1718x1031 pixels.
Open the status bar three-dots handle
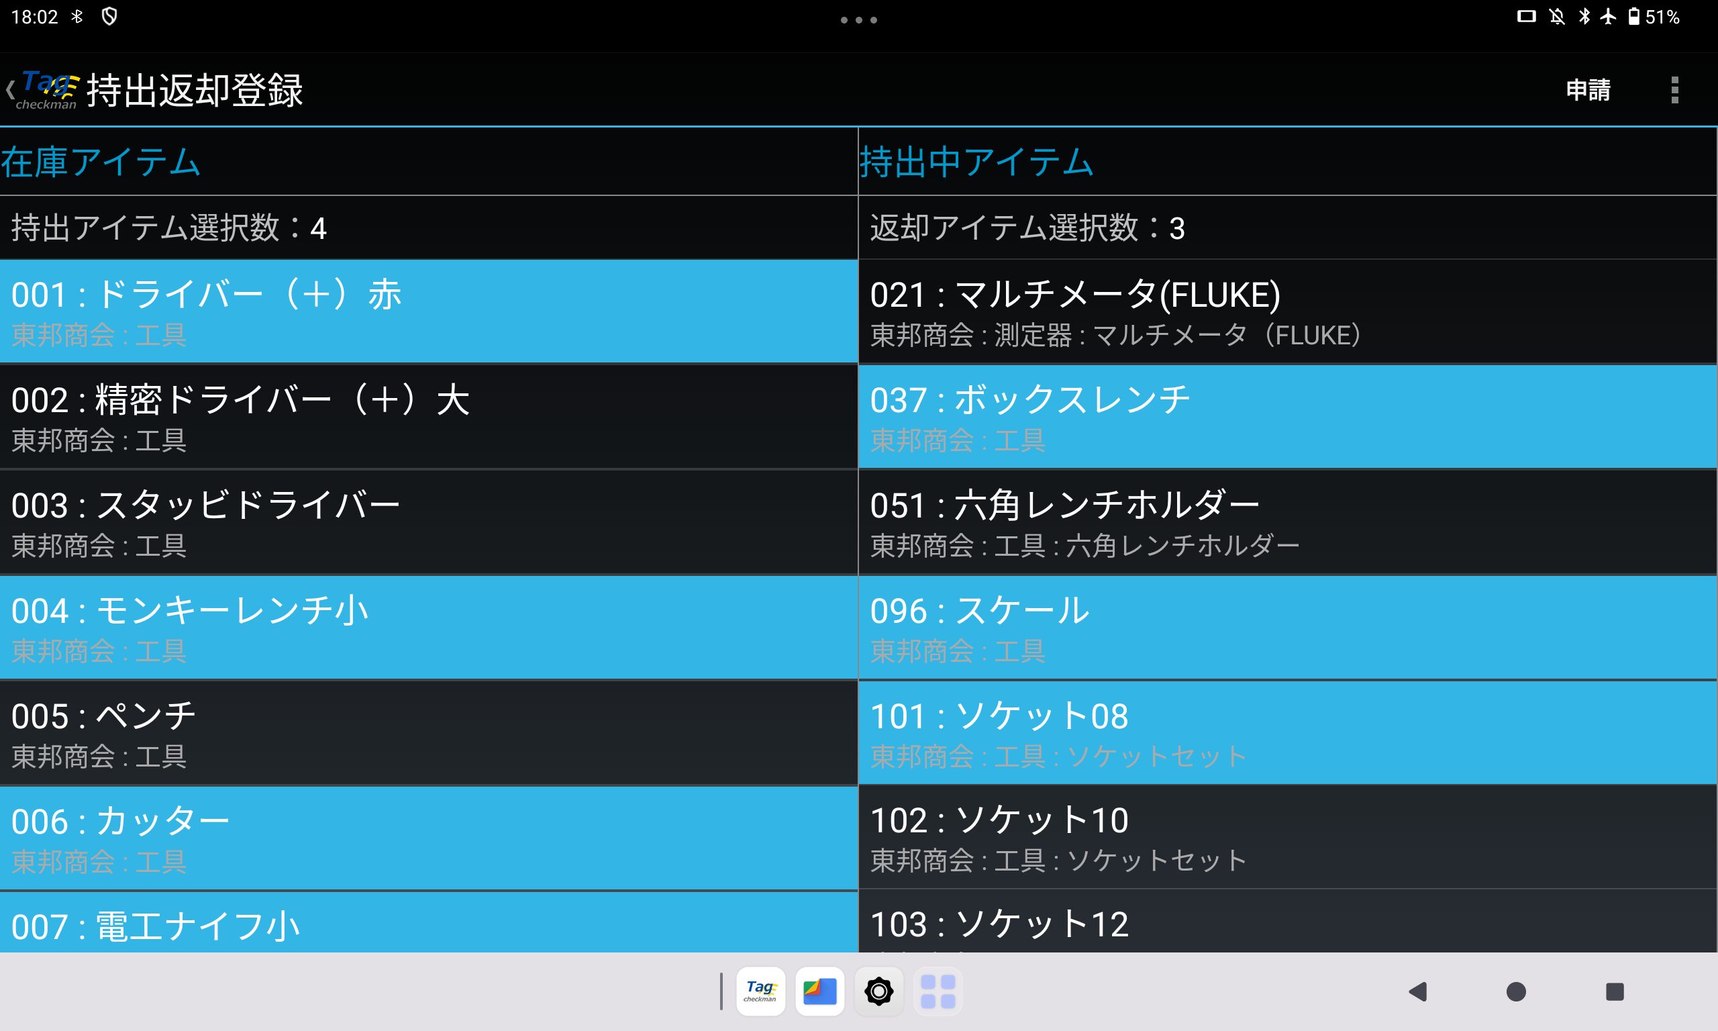click(858, 20)
